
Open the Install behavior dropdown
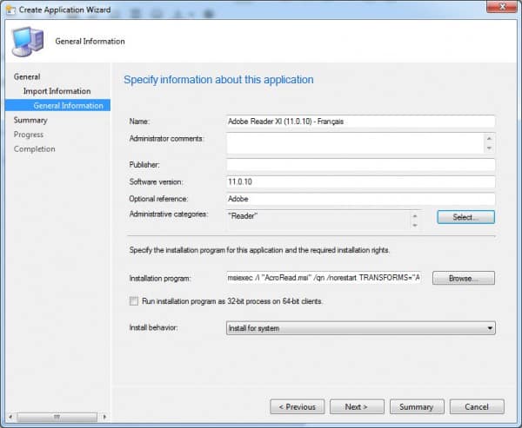(x=360, y=328)
